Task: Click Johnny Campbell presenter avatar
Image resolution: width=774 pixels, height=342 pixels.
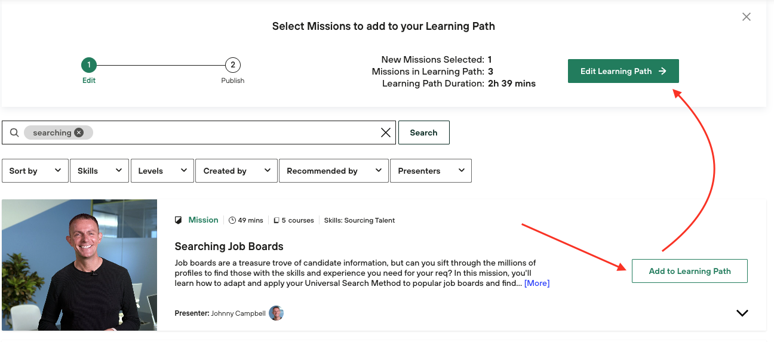Action: (x=276, y=313)
